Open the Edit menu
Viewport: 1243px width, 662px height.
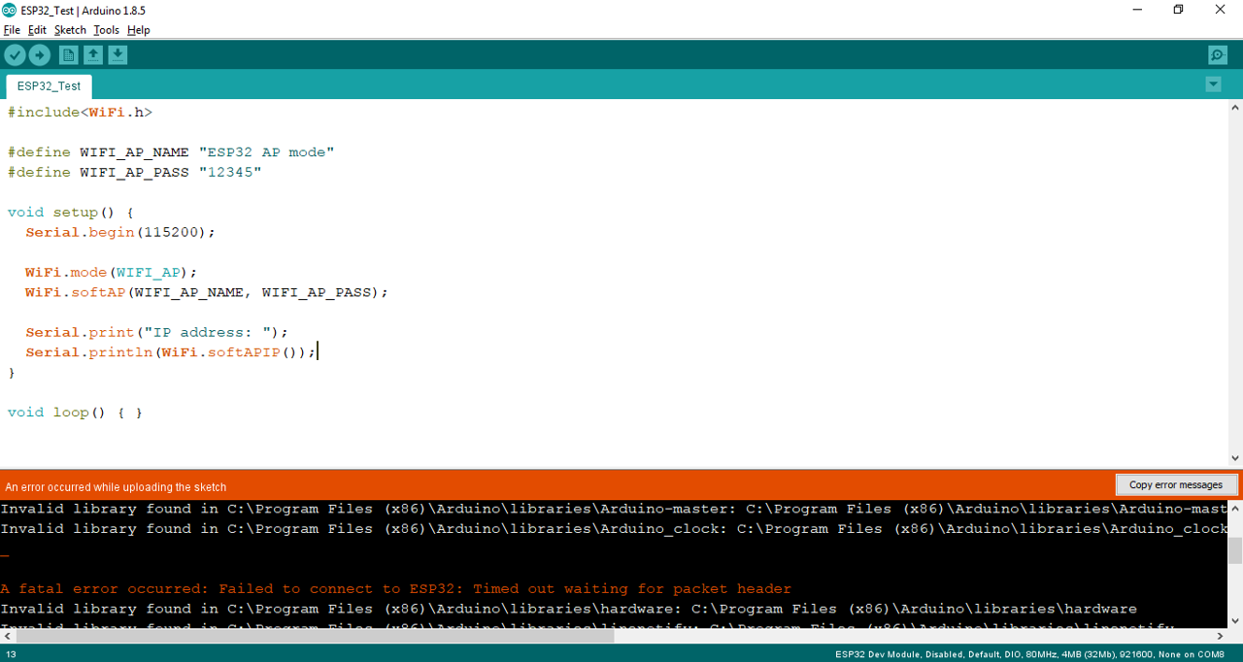tap(37, 30)
